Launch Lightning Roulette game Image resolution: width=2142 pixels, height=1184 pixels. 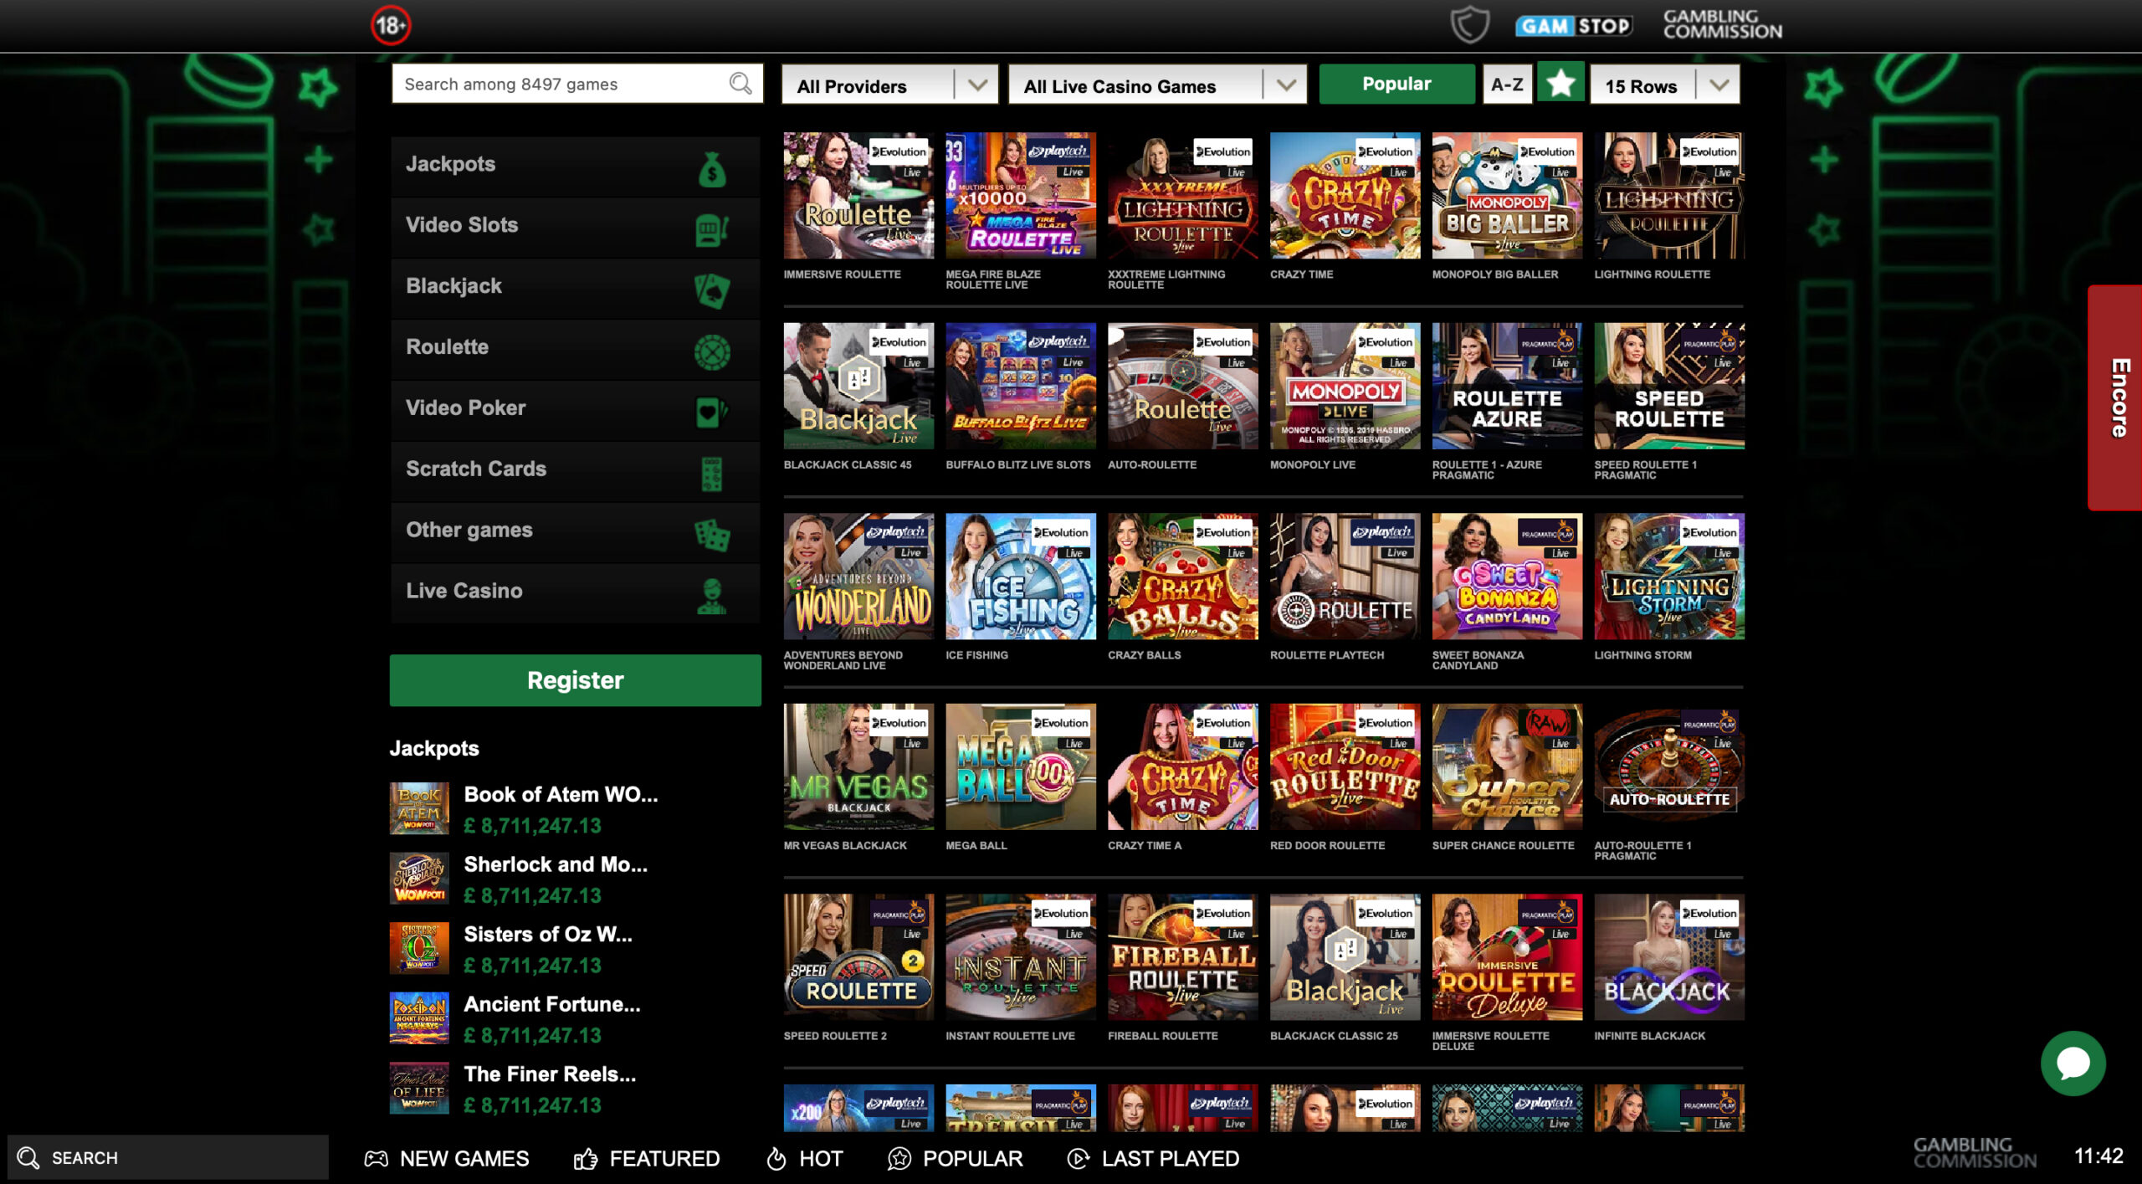(1669, 196)
